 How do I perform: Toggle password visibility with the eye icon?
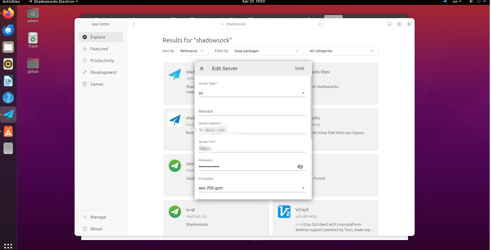[x=300, y=166]
